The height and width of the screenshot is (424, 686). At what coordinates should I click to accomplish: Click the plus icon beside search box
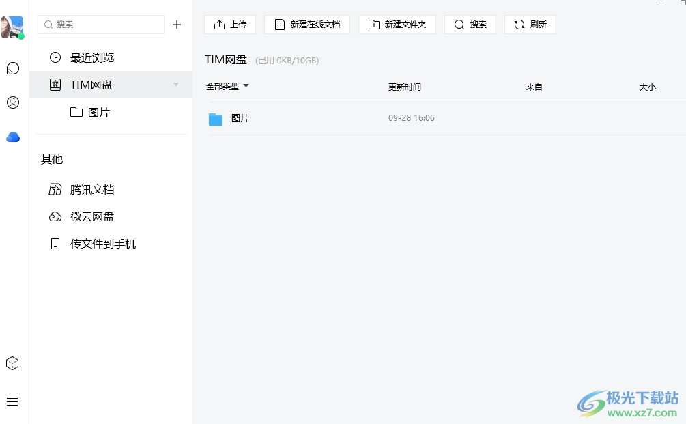tap(177, 25)
